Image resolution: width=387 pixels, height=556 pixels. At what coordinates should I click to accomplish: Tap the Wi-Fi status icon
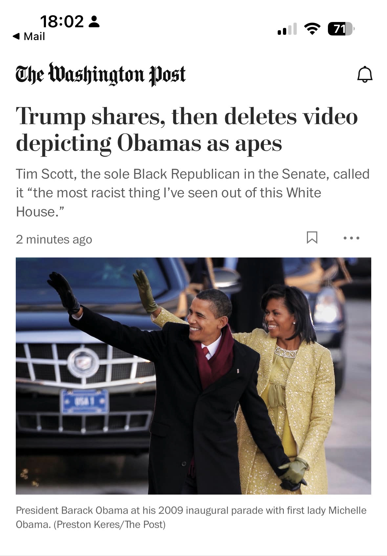tap(312, 29)
